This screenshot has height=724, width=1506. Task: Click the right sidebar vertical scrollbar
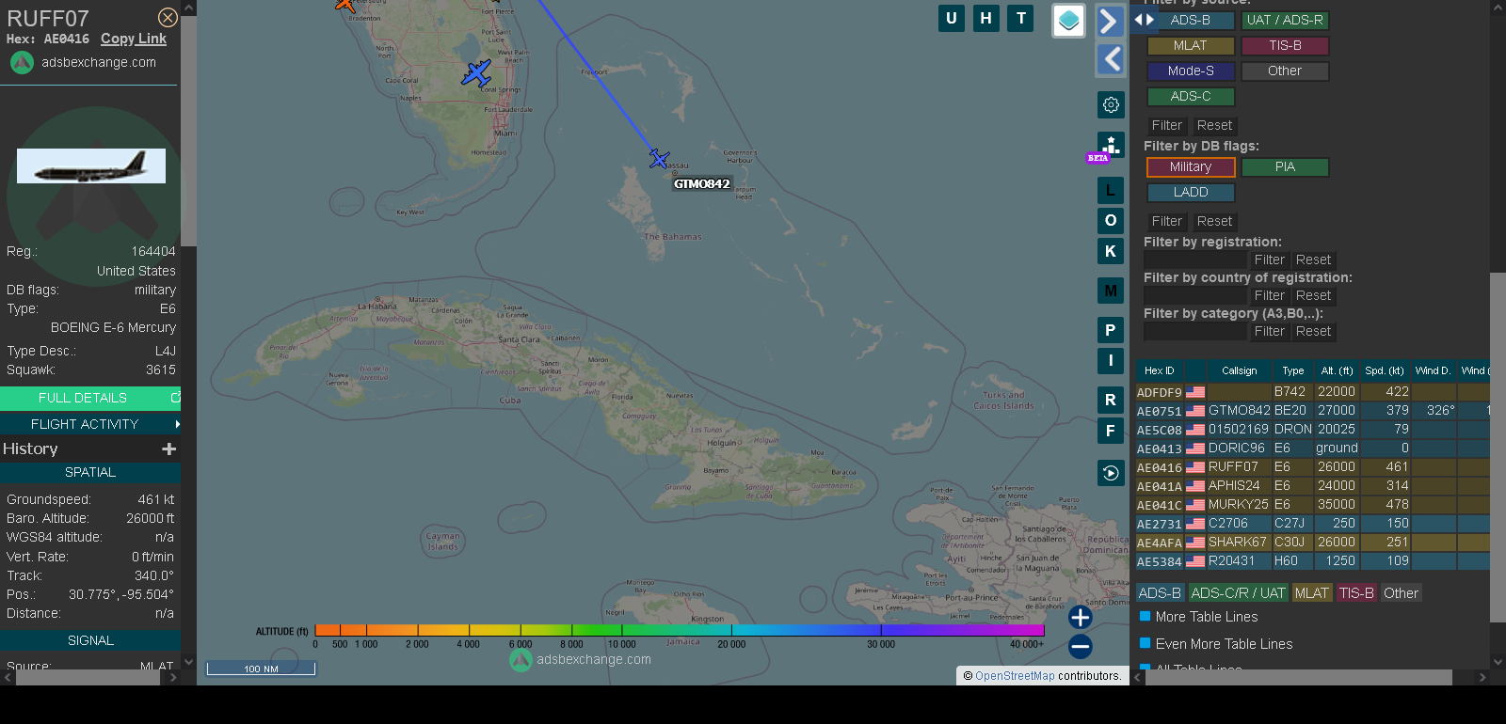[1498, 448]
